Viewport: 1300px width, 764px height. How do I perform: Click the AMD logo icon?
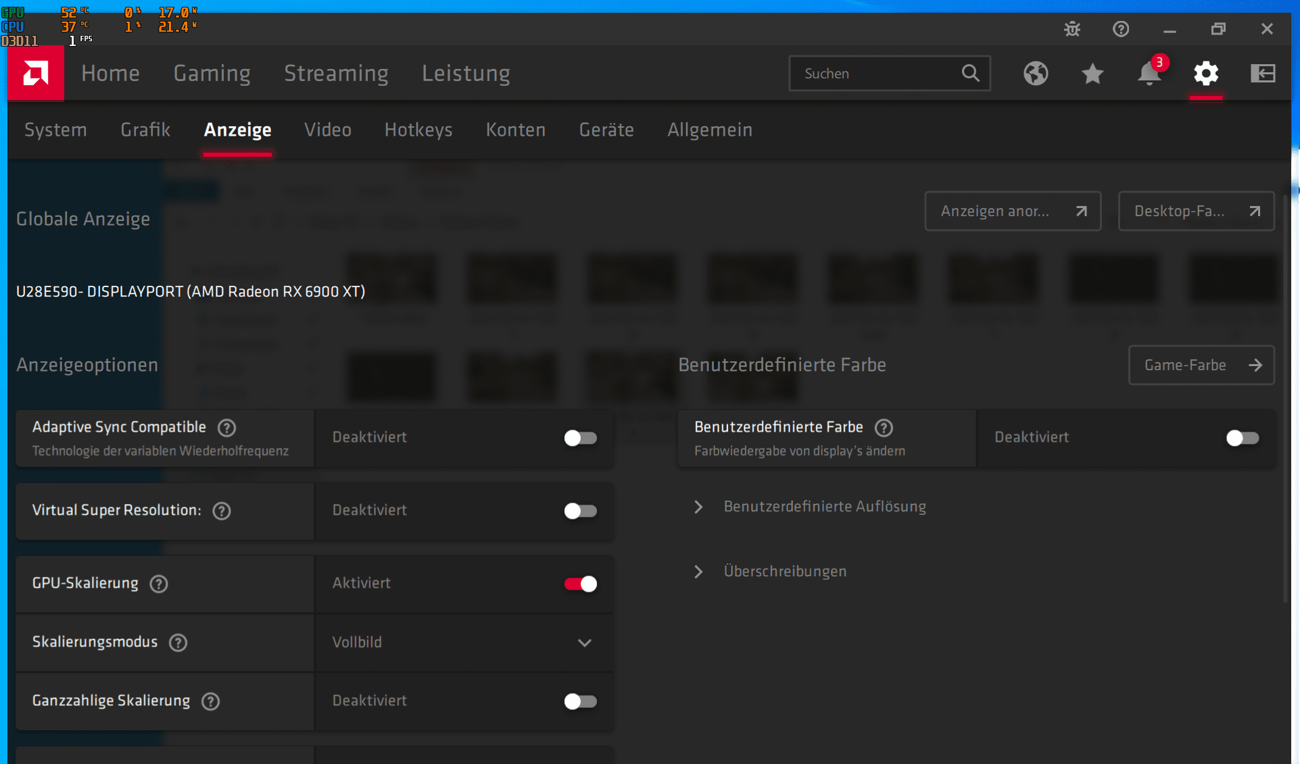[x=36, y=73]
